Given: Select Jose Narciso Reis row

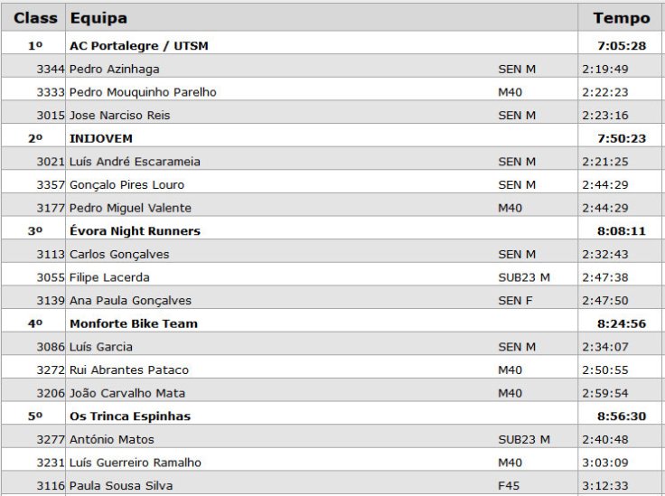Looking at the screenshot, I should (119, 115).
